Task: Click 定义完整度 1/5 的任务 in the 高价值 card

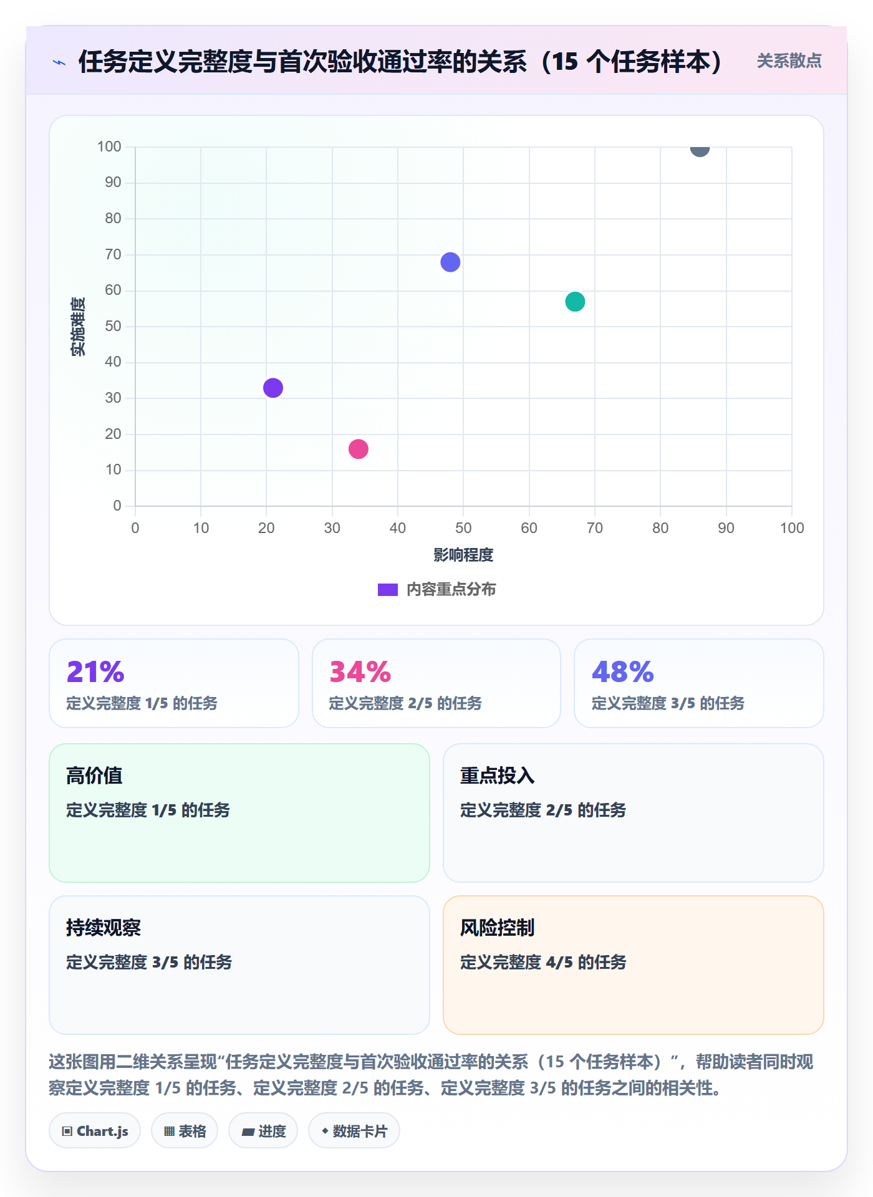Action: 148,810
